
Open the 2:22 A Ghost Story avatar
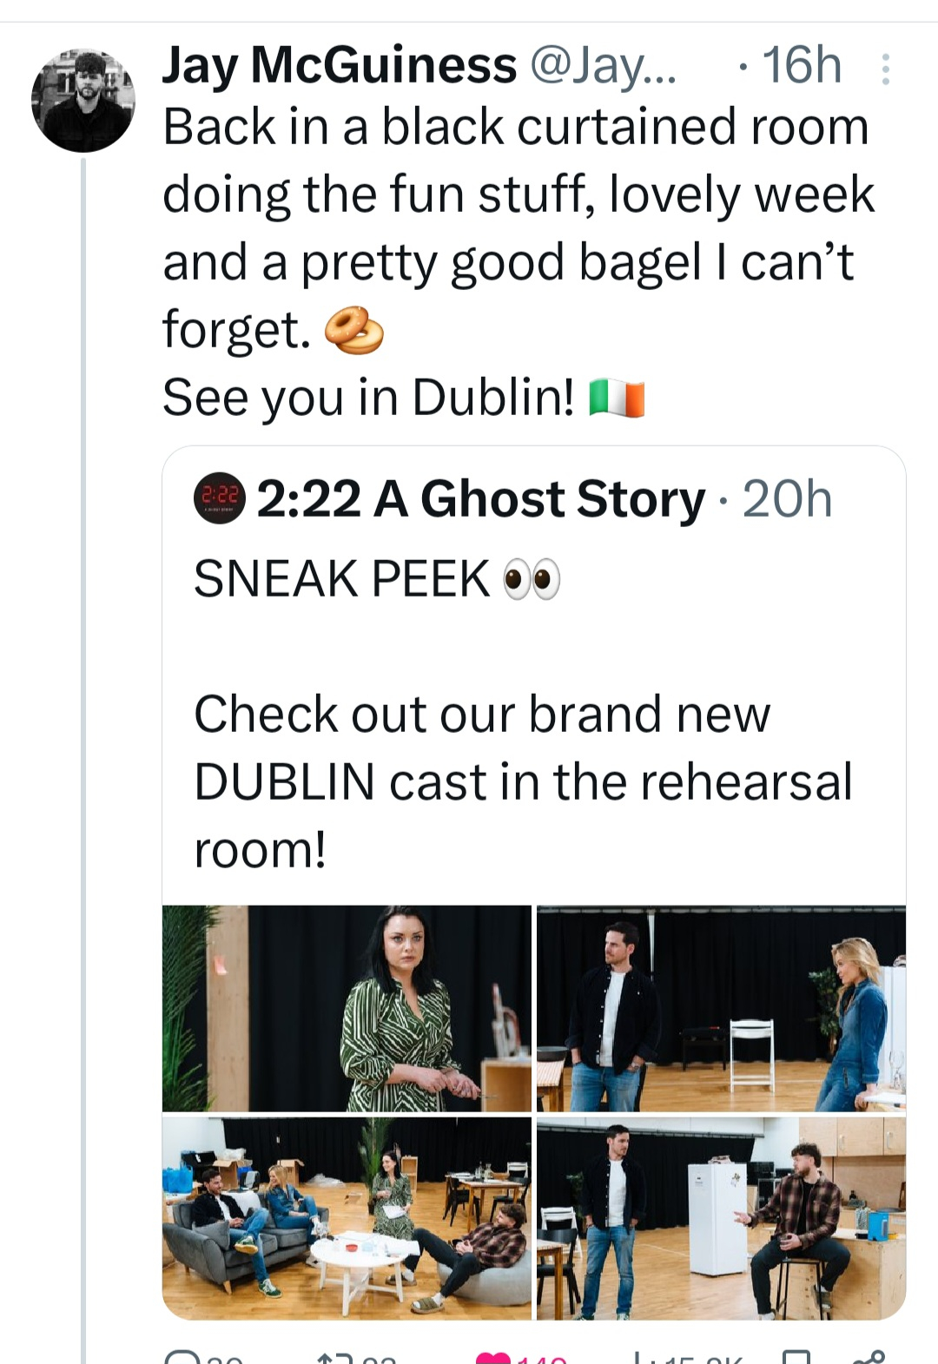pyautogui.click(x=219, y=499)
